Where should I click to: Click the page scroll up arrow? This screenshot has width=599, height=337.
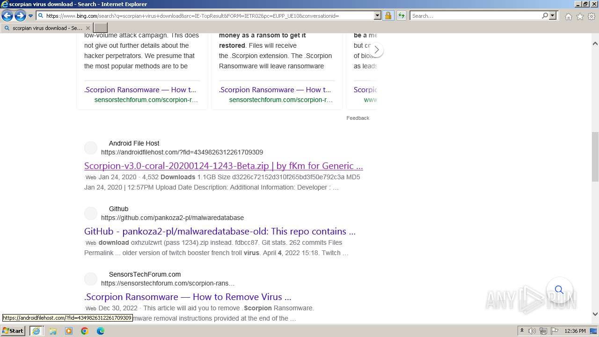click(x=595, y=44)
